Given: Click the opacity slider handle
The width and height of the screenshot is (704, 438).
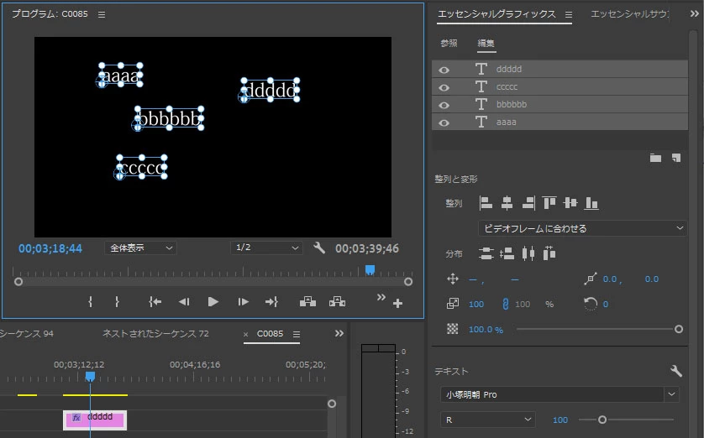Looking at the screenshot, I should pyautogui.click(x=679, y=329).
